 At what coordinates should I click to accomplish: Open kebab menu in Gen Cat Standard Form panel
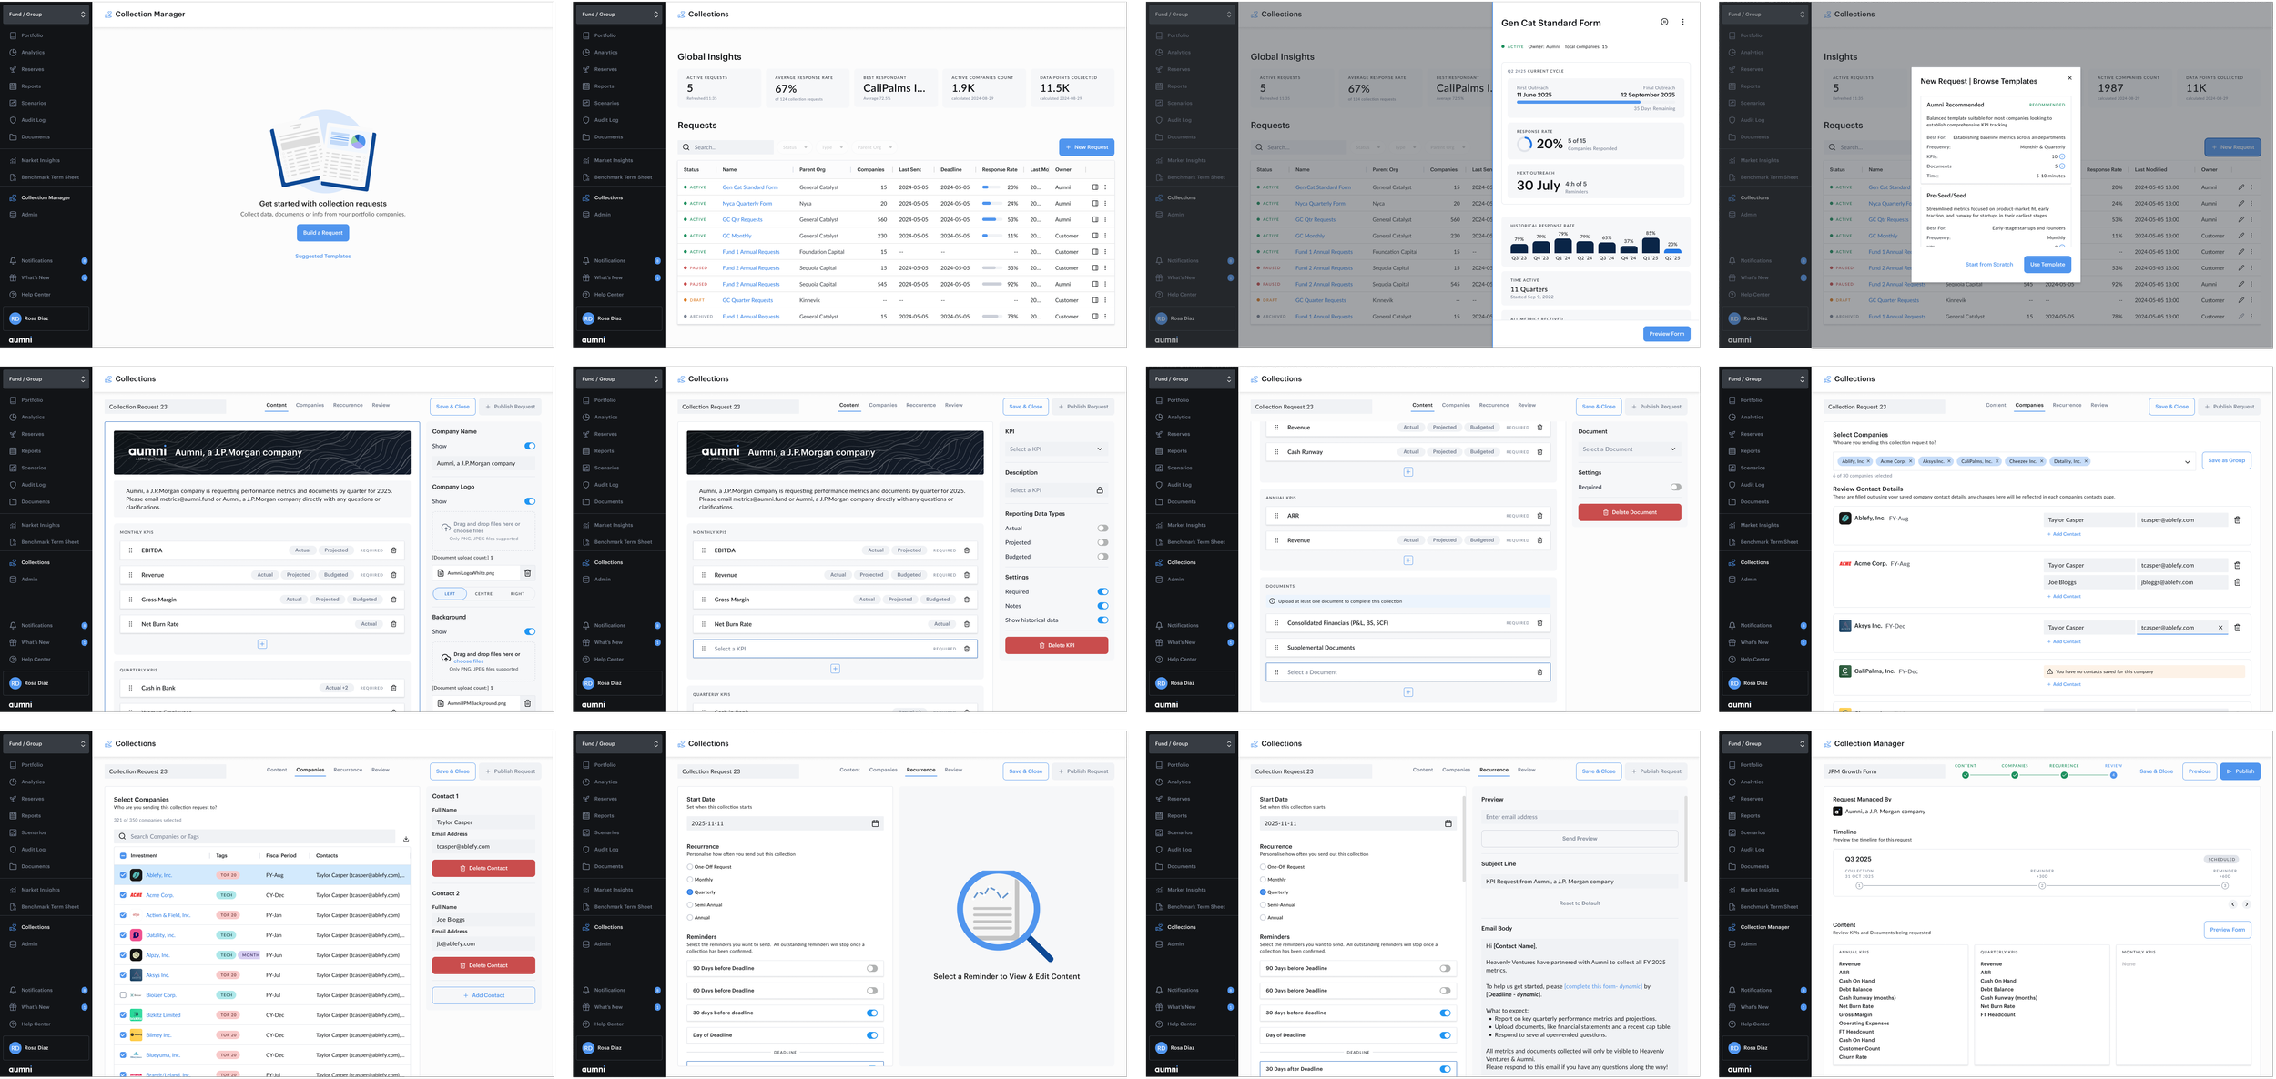(1682, 22)
